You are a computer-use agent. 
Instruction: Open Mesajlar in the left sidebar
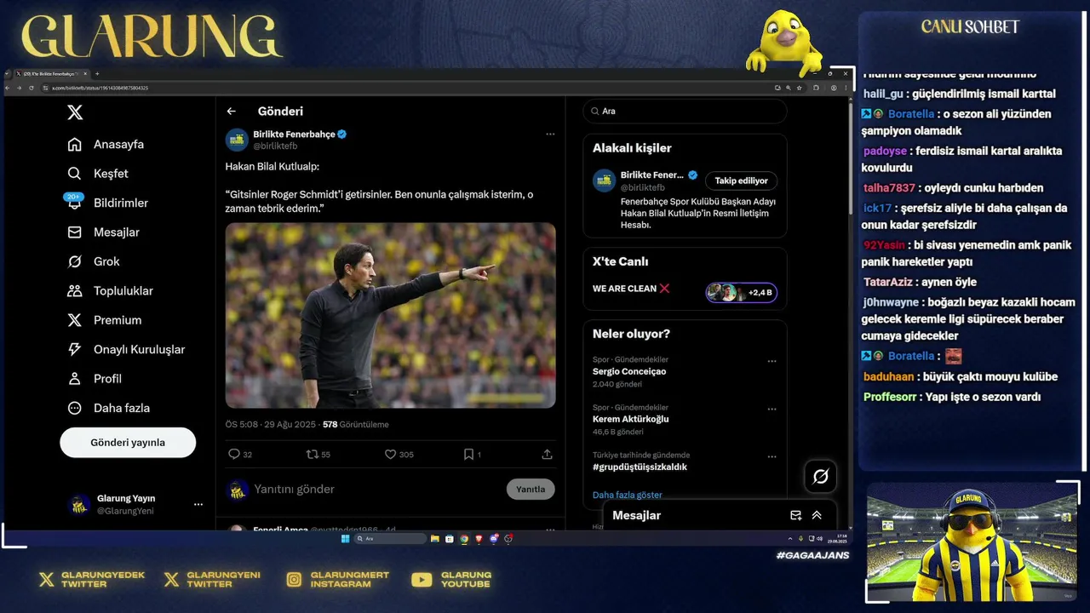[x=103, y=232]
